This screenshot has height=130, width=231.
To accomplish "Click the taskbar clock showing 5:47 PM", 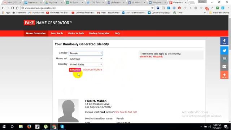I will coord(217,127).
